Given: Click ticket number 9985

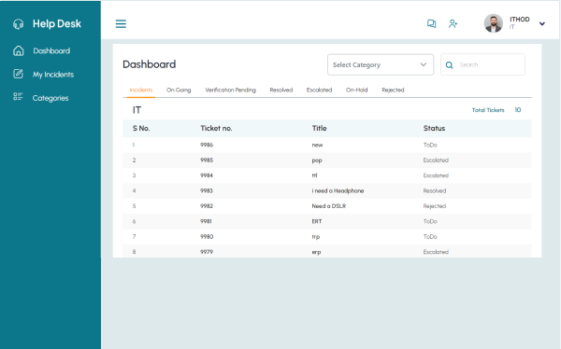Looking at the screenshot, I should coord(207,161).
